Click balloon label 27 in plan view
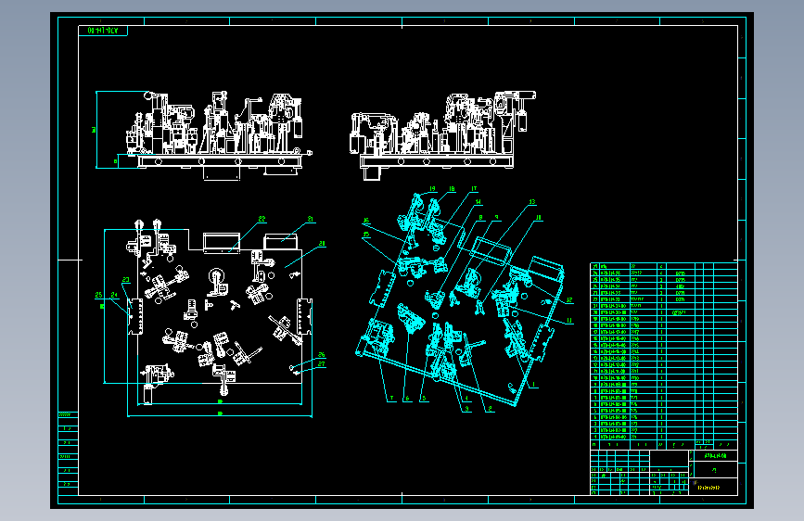 322,364
